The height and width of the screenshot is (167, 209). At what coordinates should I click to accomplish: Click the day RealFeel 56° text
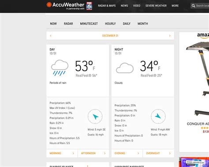(86, 76)
